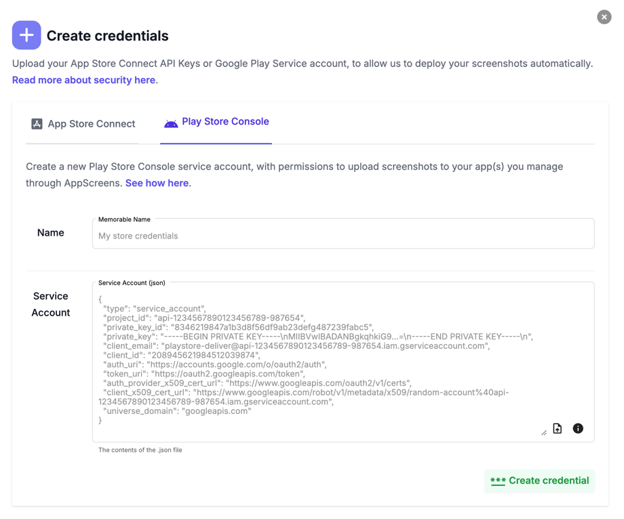Click the textarea resize handle
This screenshot has width=624, height=519.
(544, 432)
